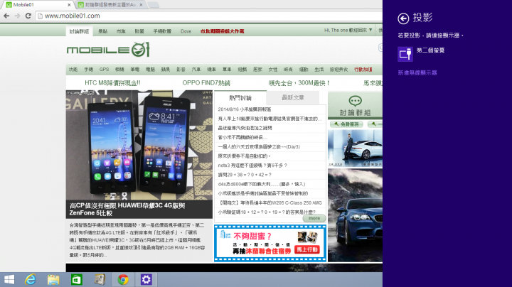This screenshot has height=287, width=512.
Task: Select the 最新文章 tab
Action: click(x=293, y=97)
